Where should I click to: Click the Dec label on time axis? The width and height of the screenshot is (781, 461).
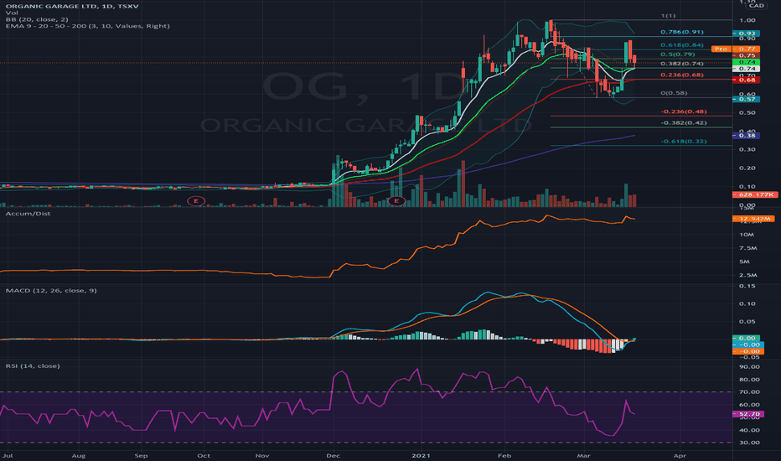click(x=334, y=455)
